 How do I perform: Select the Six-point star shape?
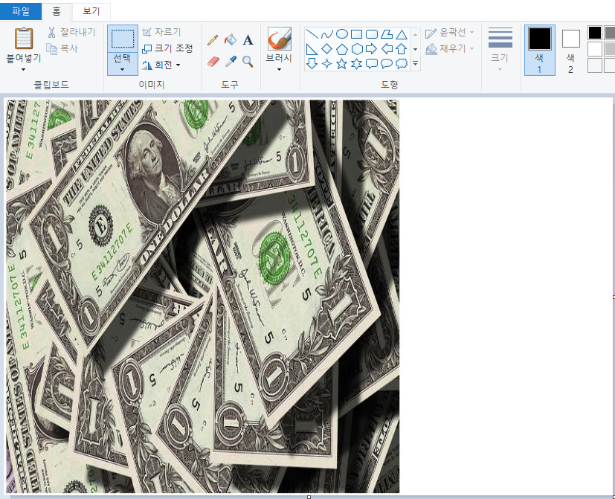[356, 63]
